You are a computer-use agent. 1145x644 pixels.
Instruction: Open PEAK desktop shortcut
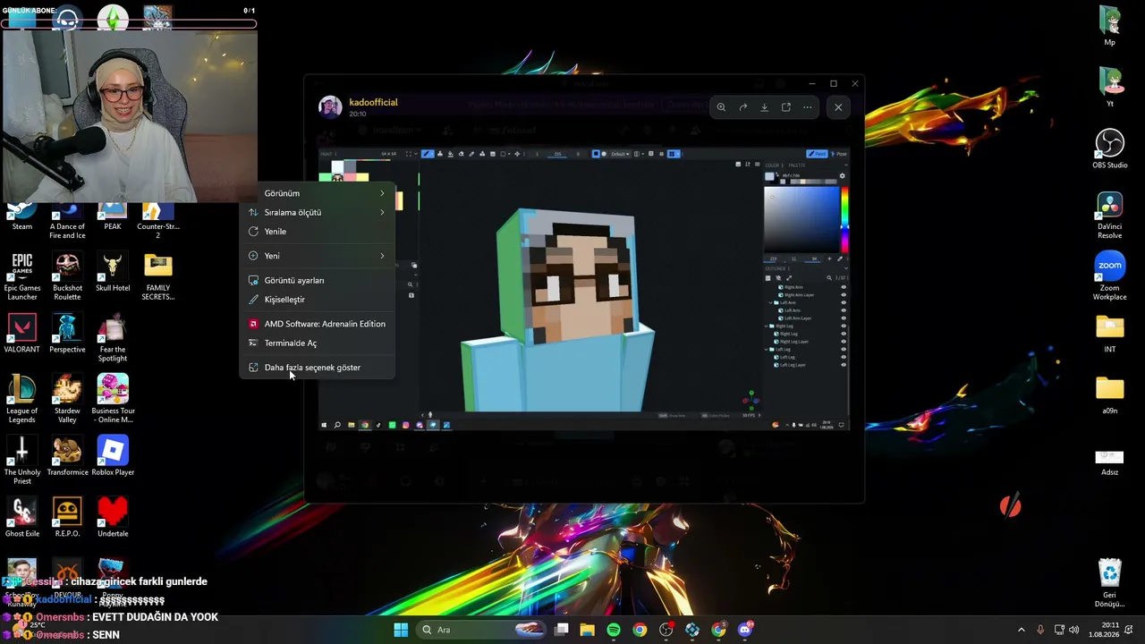click(113, 217)
